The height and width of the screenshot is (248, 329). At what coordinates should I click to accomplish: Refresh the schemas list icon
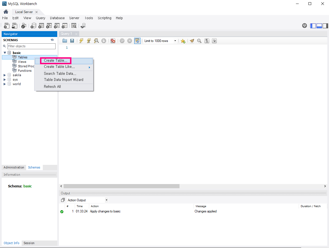click(52, 40)
